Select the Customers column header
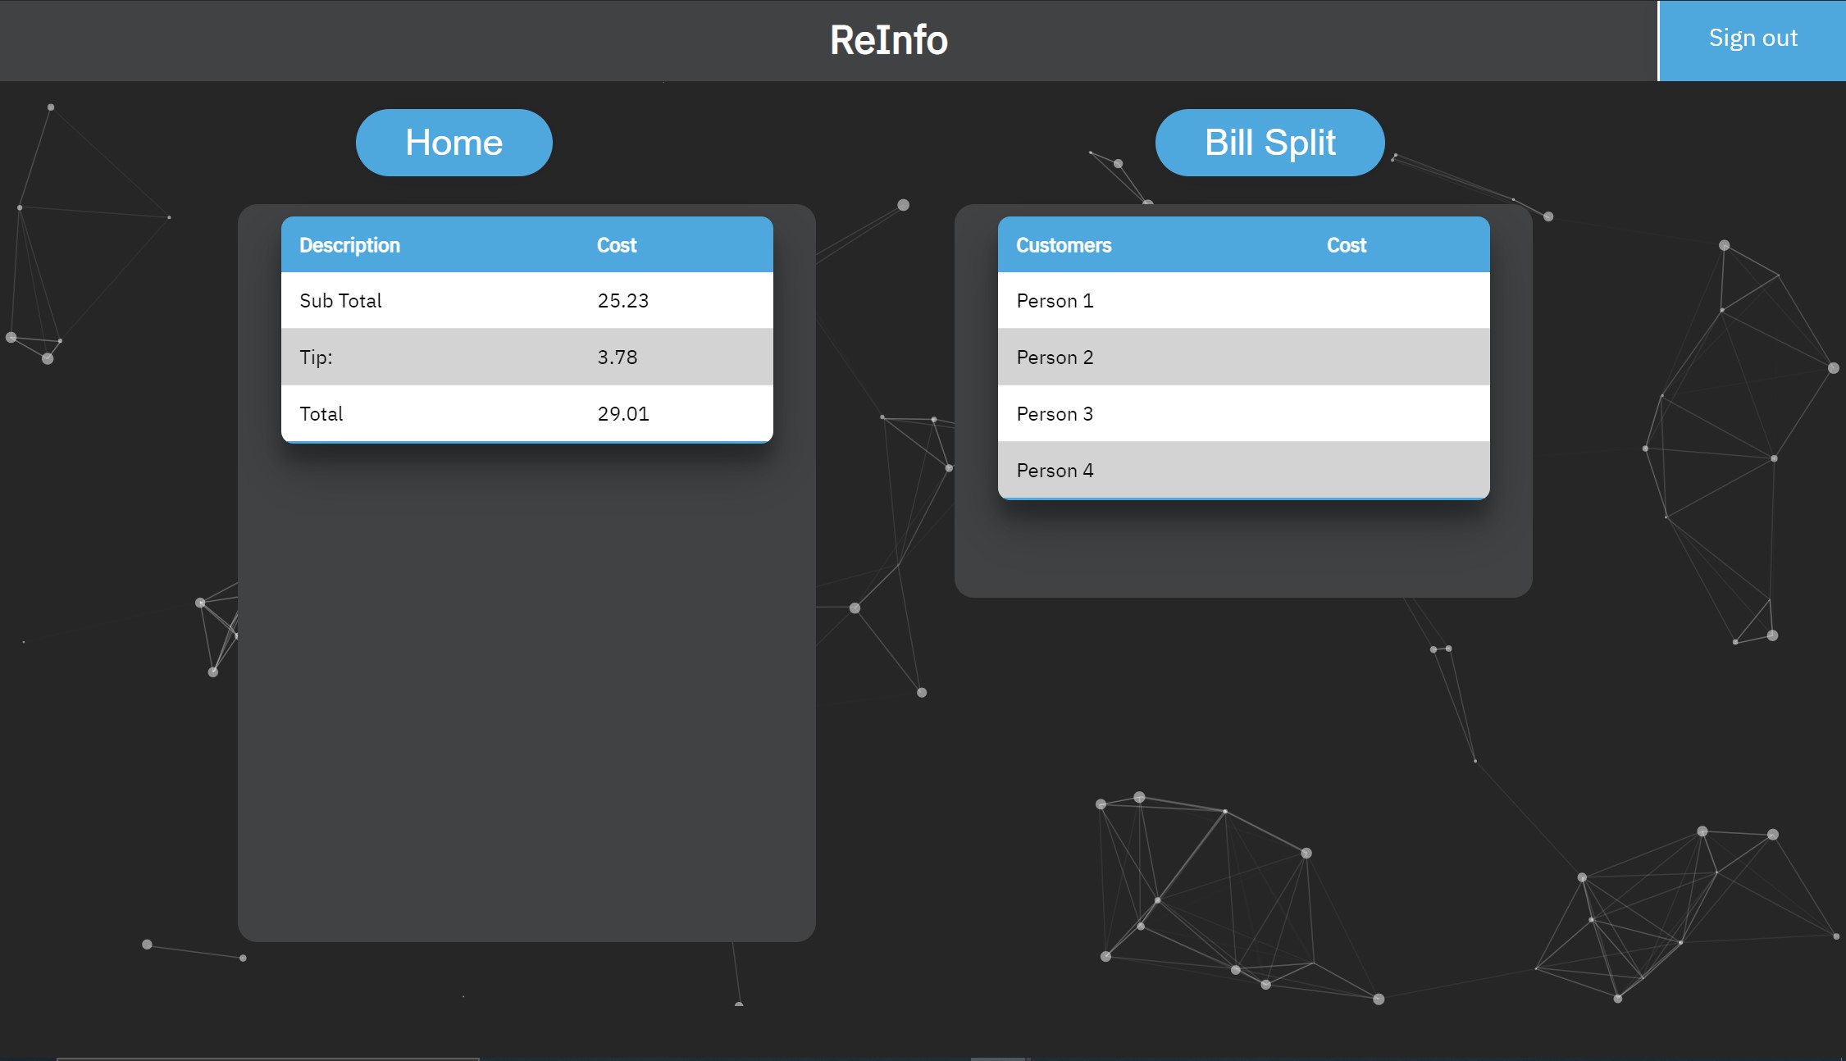The height and width of the screenshot is (1061, 1846). click(1064, 245)
